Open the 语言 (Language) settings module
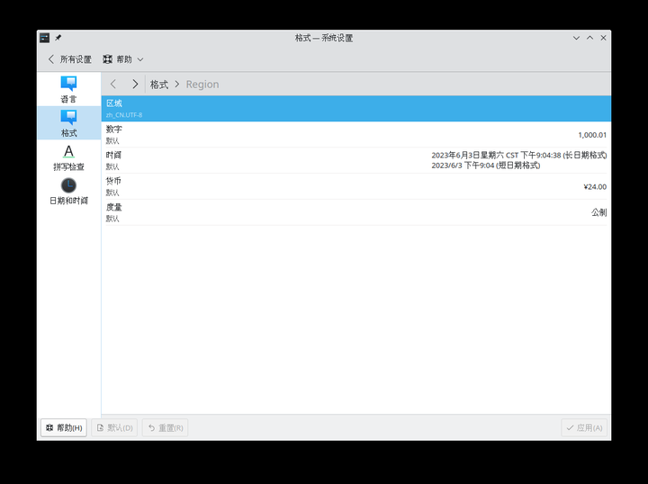Image resolution: width=648 pixels, height=484 pixels. point(68,89)
